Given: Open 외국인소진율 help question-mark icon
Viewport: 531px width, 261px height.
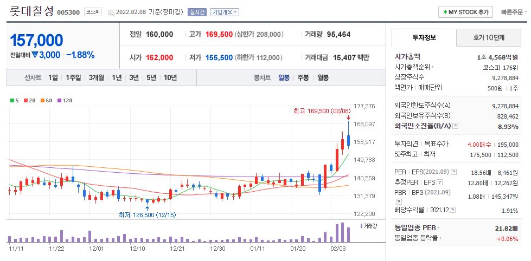Looking at the screenshot, I should point(456,126).
